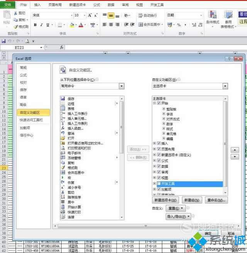Click the Format as Table (套用表格格式) icon

coord(228,15)
